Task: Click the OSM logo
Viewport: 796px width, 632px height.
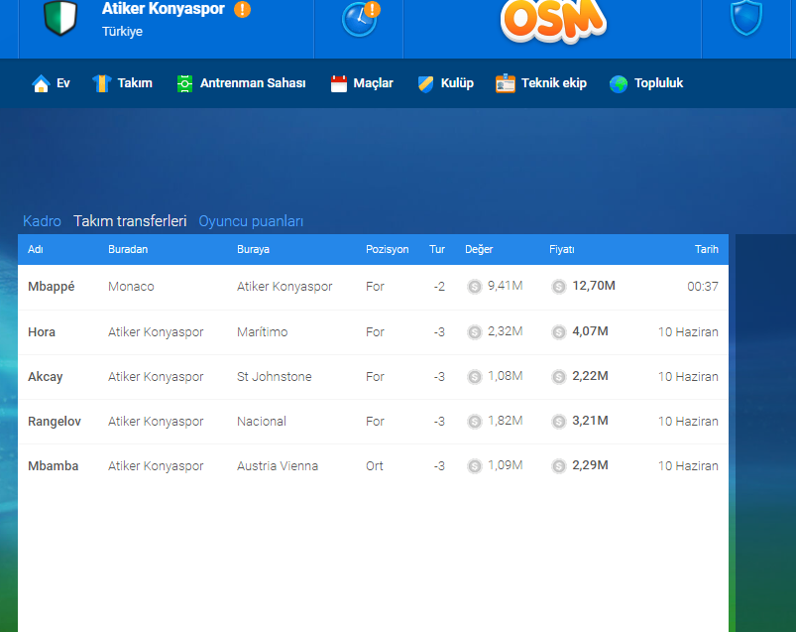Action: pyautogui.click(x=553, y=20)
